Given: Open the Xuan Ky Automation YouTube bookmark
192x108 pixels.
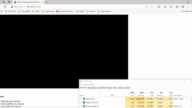Looking at the screenshot, I should click(x=65, y=11).
